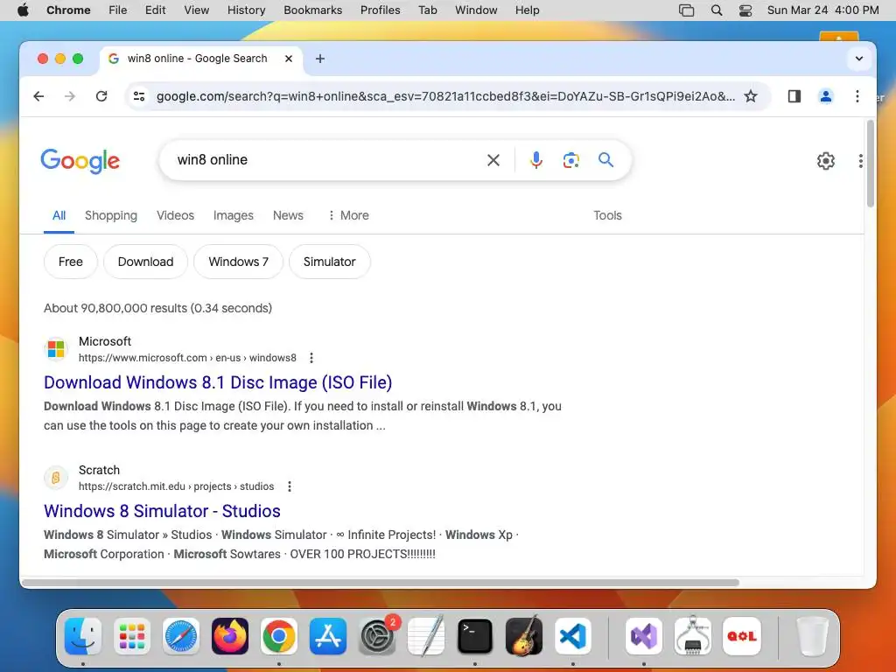Open the Profiles menu
The image size is (896, 672).
(x=380, y=10)
